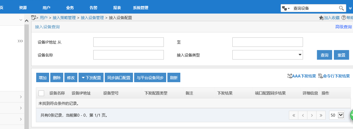The width and height of the screenshot is (353, 129).
Task: Click the 用户 breadcrumb link
Action: click(x=44, y=18)
